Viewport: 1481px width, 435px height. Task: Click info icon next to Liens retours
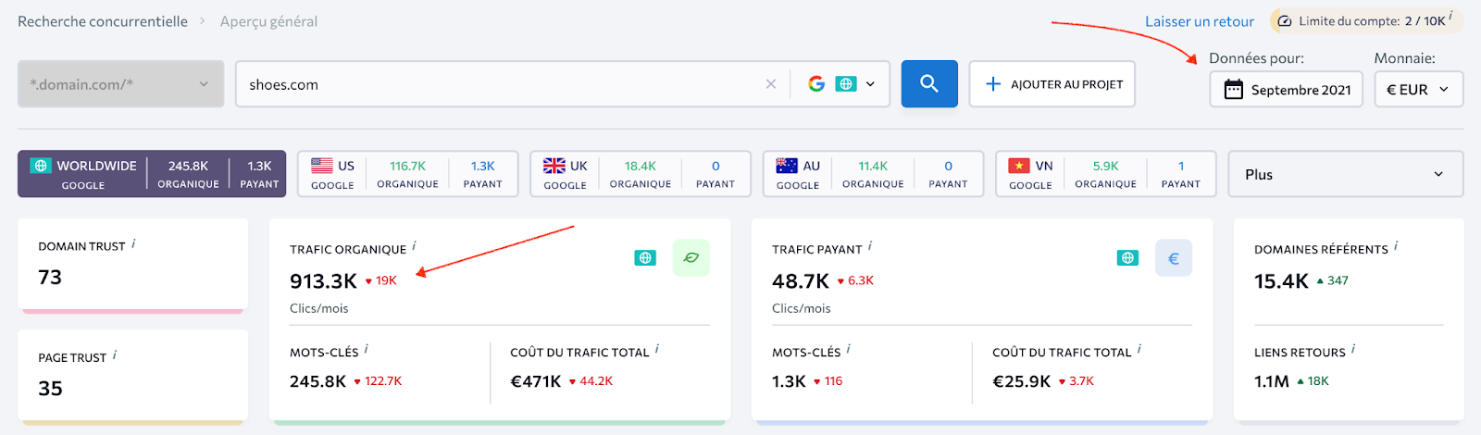(1353, 349)
